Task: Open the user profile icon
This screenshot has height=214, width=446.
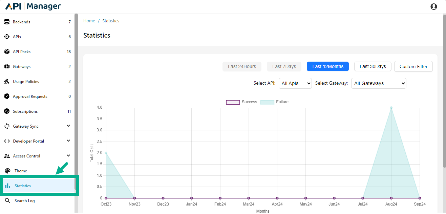Action: pyautogui.click(x=433, y=6)
